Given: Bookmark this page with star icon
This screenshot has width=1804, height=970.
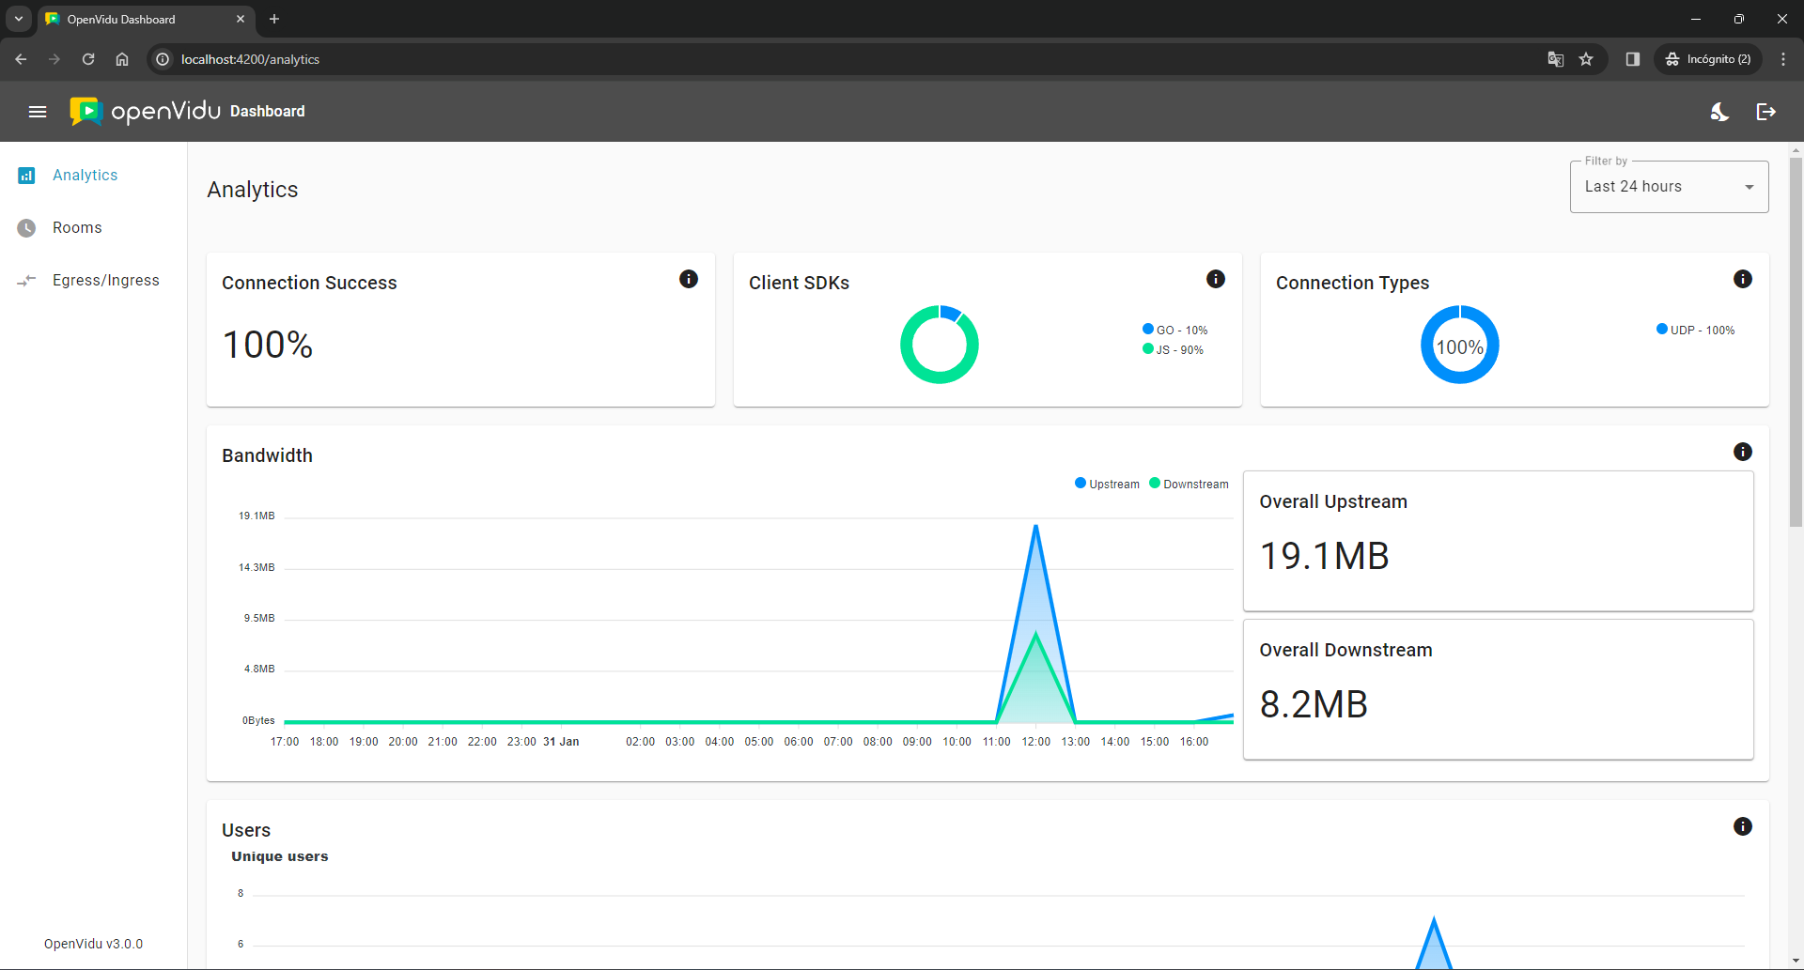Looking at the screenshot, I should (x=1586, y=59).
